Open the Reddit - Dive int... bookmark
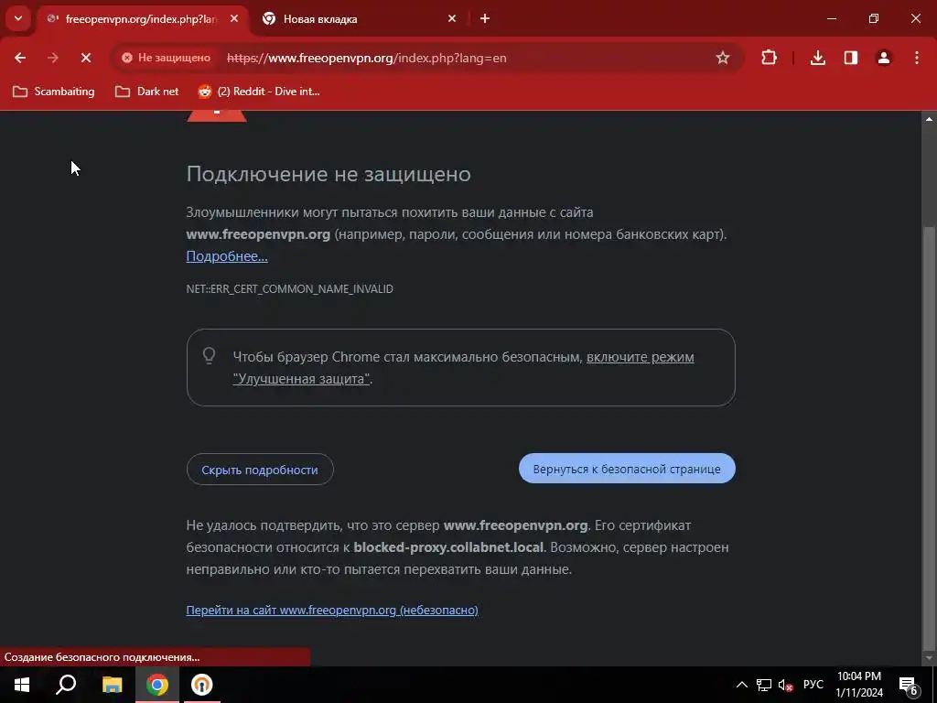This screenshot has width=937, height=703. coord(259,92)
